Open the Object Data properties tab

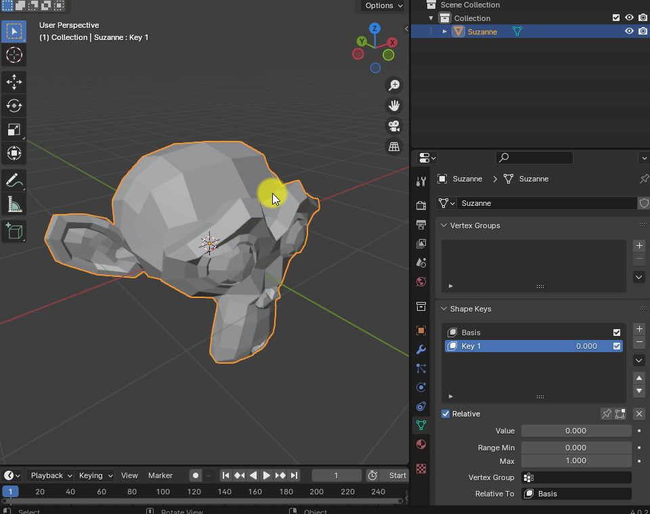[x=421, y=425]
